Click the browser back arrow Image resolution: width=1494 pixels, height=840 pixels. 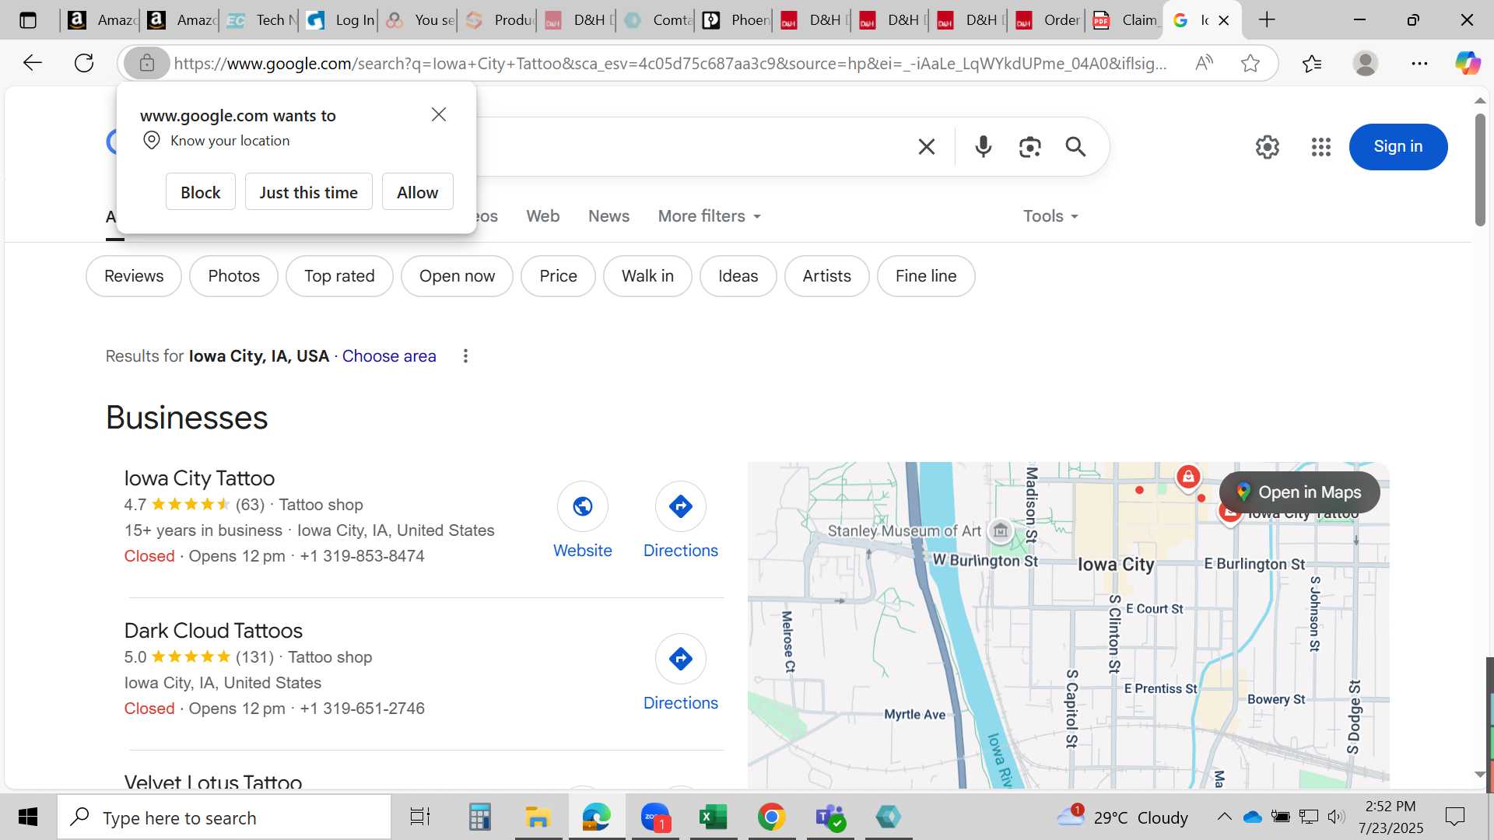[32, 63]
